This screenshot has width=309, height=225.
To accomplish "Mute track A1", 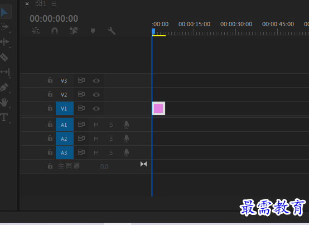I will (x=96, y=125).
